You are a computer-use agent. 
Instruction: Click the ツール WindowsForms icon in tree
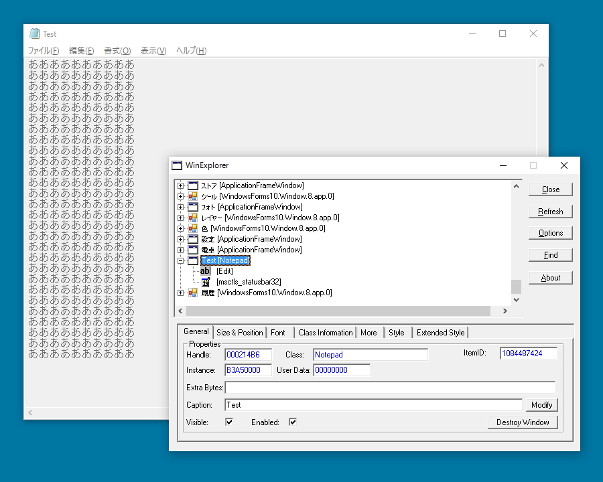point(193,196)
